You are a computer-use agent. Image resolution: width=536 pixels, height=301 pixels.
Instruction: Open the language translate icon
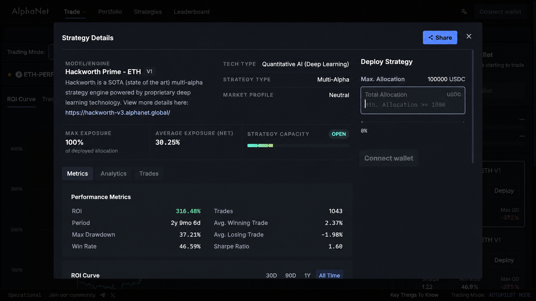pos(464,12)
